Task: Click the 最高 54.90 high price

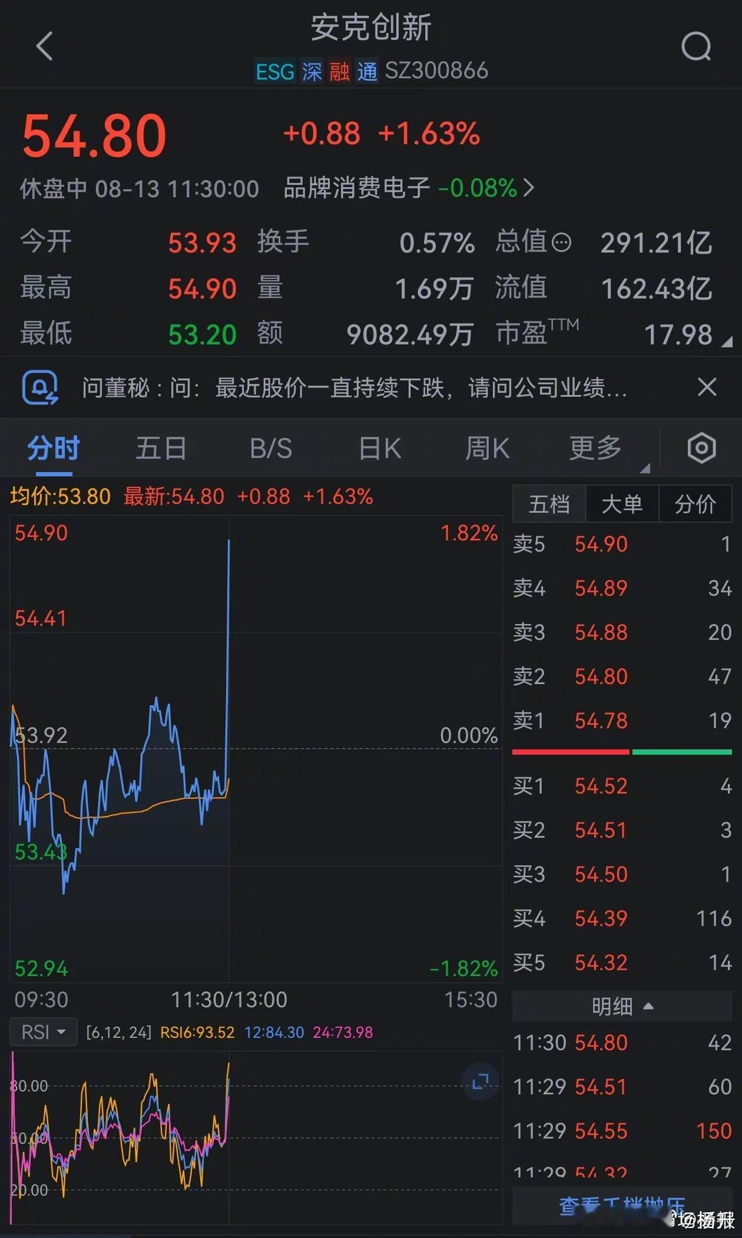Action: coord(202,288)
